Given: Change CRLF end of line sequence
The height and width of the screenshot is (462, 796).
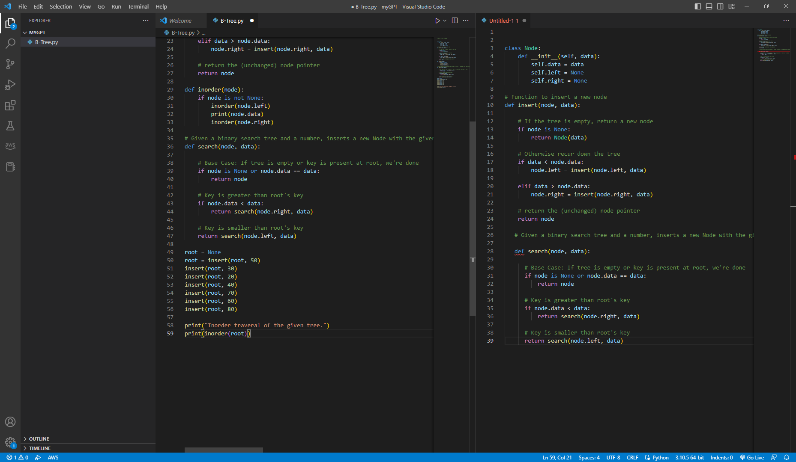Looking at the screenshot, I should click(x=632, y=457).
